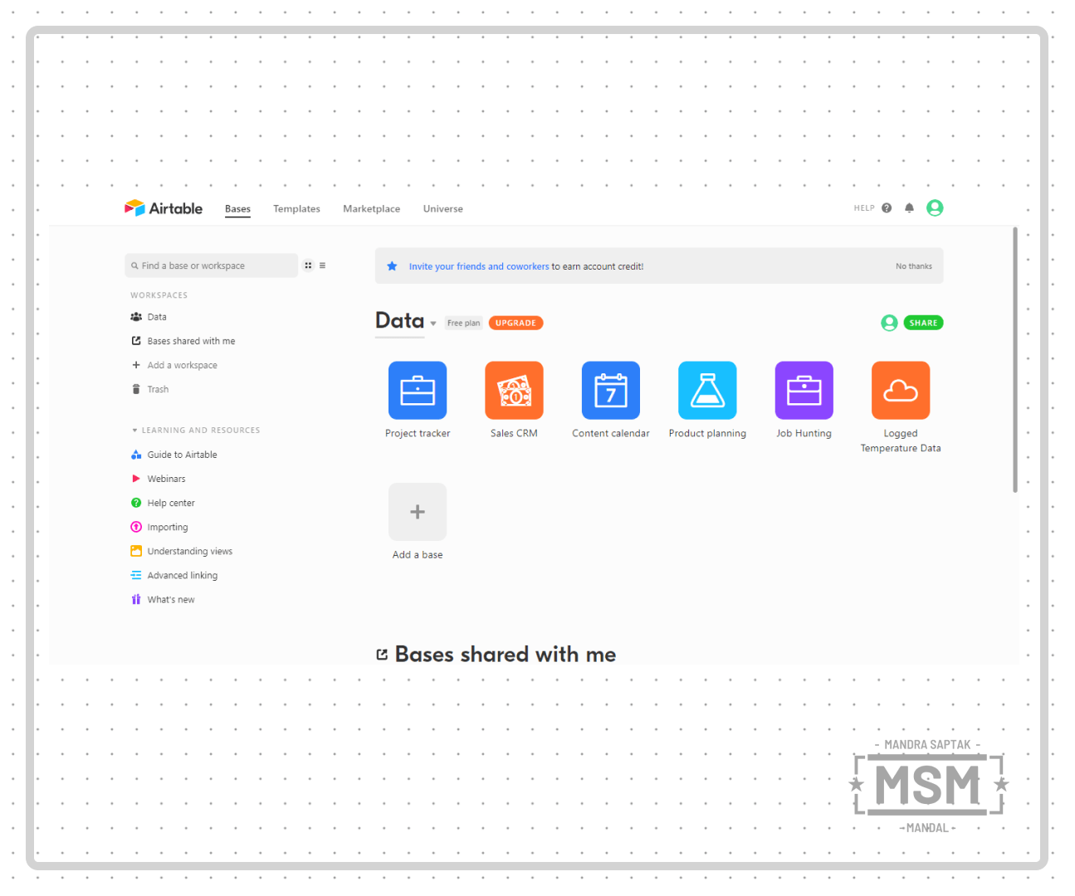Open the Content calendar base icon
Screen dimensions: 1075x896
(x=611, y=390)
